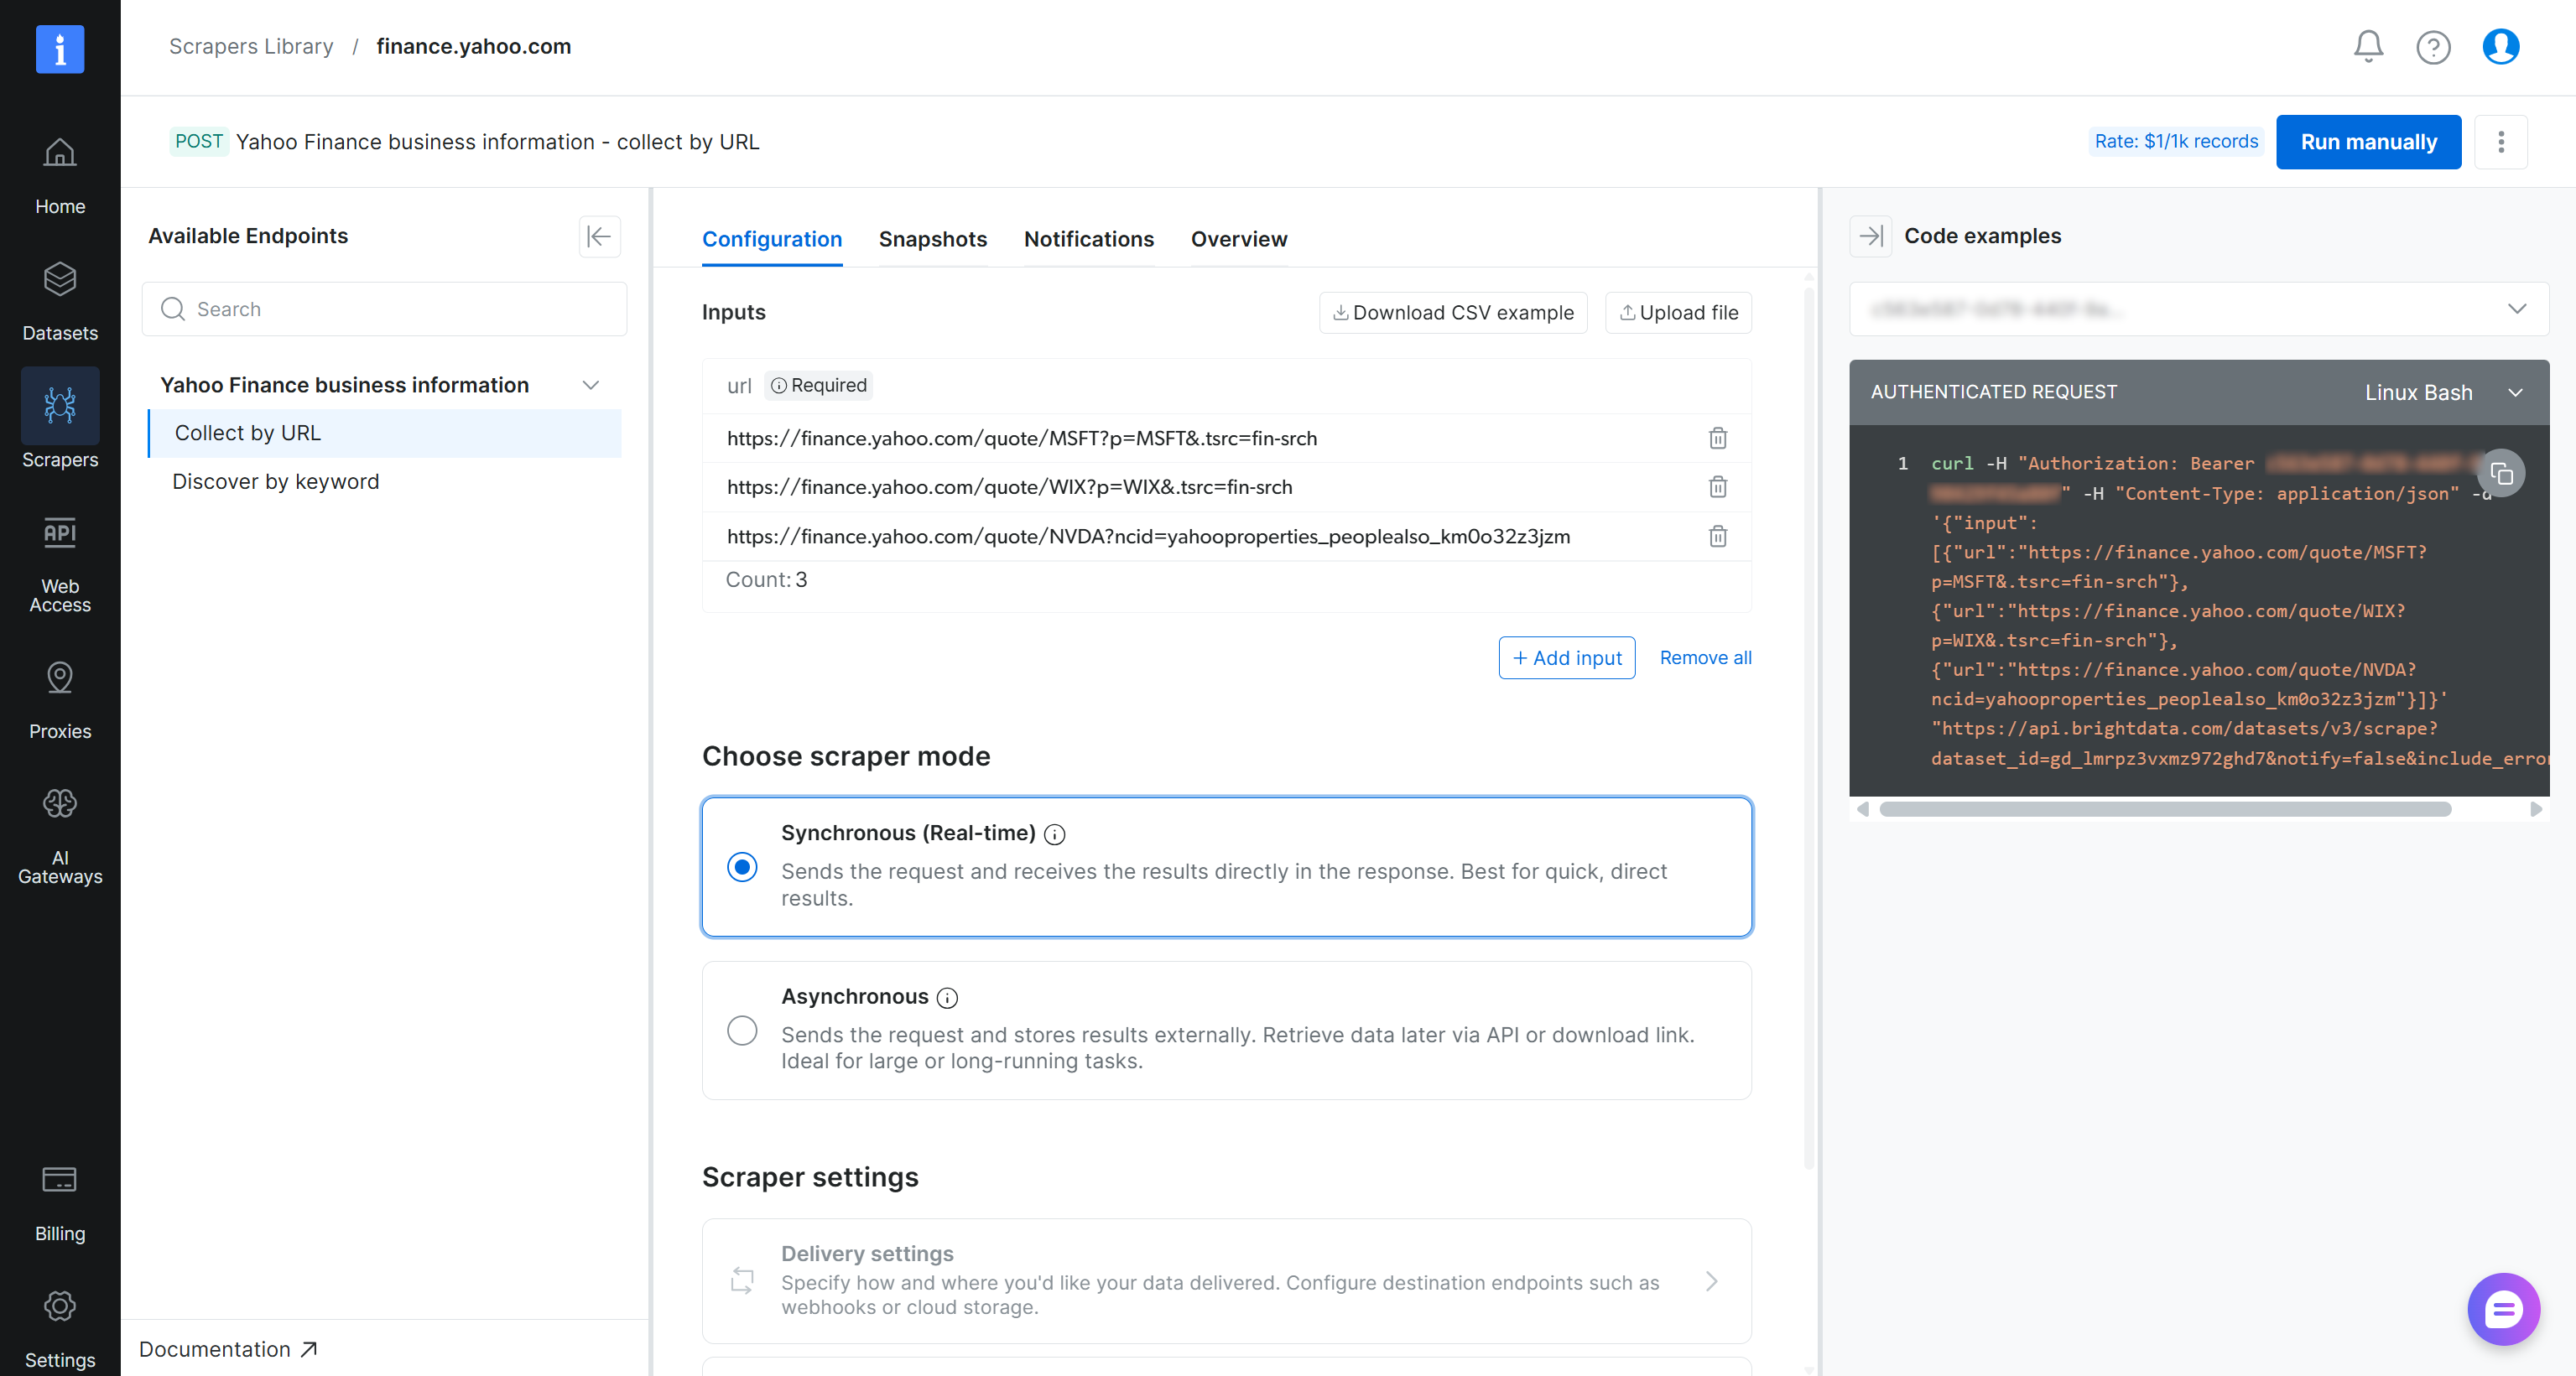Focus the endpoints Search field
Viewport: 2576px width, 1376px height.
[x=385, y=309]
